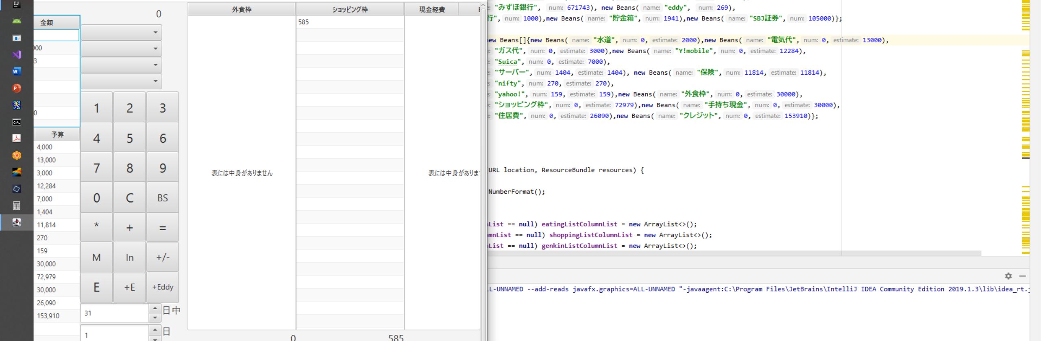Click the = equals key
This screenshot has width=1041, height=341.
163,227
